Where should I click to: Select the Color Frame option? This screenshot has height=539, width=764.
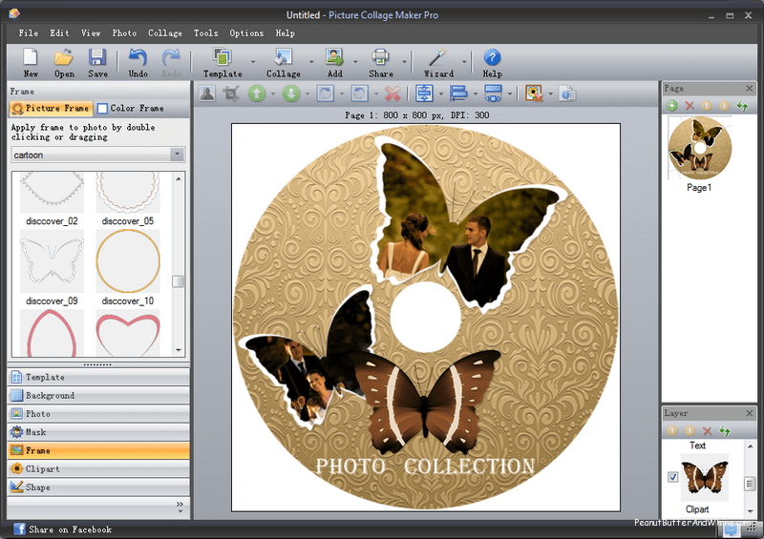pyautogui.click(x=131, y=109)
